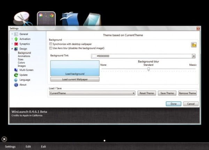Select Sizes under Design

pyautogui.click(x=21, y=60)
